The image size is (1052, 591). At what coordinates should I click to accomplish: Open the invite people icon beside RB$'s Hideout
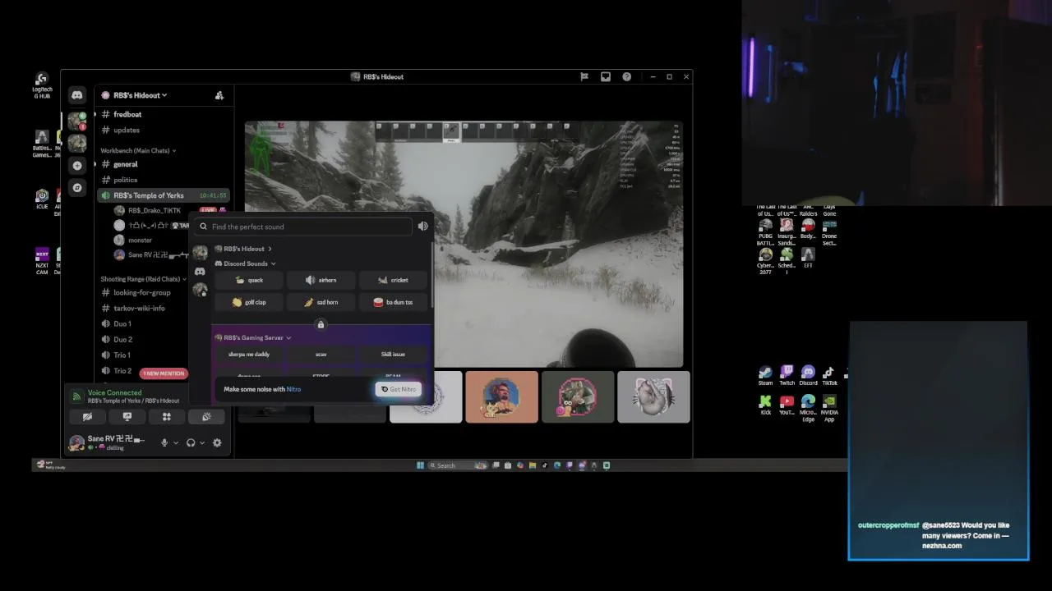pos(219,95)
